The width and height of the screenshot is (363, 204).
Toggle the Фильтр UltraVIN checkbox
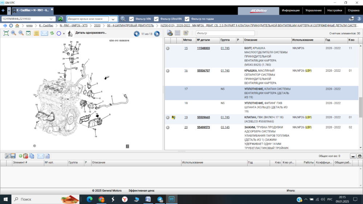pos(156,19)
